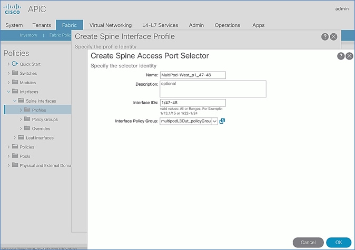Expand the Quick Start node
The image size is (355, 250).
tap(8, 64)
